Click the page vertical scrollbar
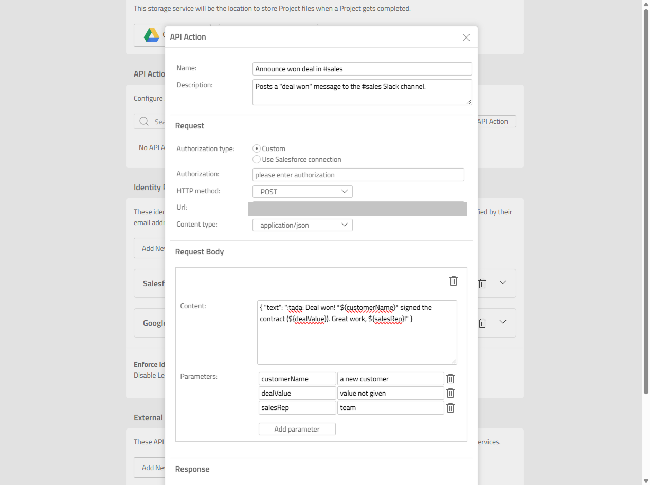Viewport: 650px width, 485px height. click(x=646, y=200)
